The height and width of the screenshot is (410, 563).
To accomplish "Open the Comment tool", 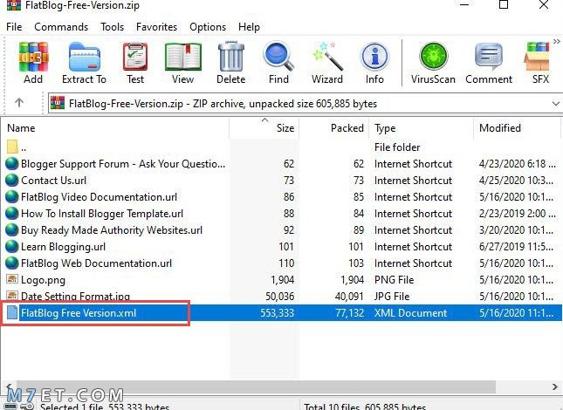I will coord(489,63).
